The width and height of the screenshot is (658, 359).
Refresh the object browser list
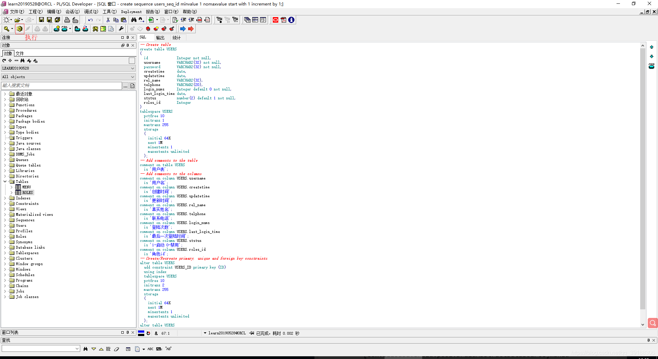pos(3,61)
